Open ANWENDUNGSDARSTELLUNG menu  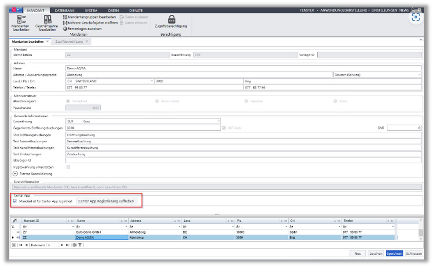point(345,10)
